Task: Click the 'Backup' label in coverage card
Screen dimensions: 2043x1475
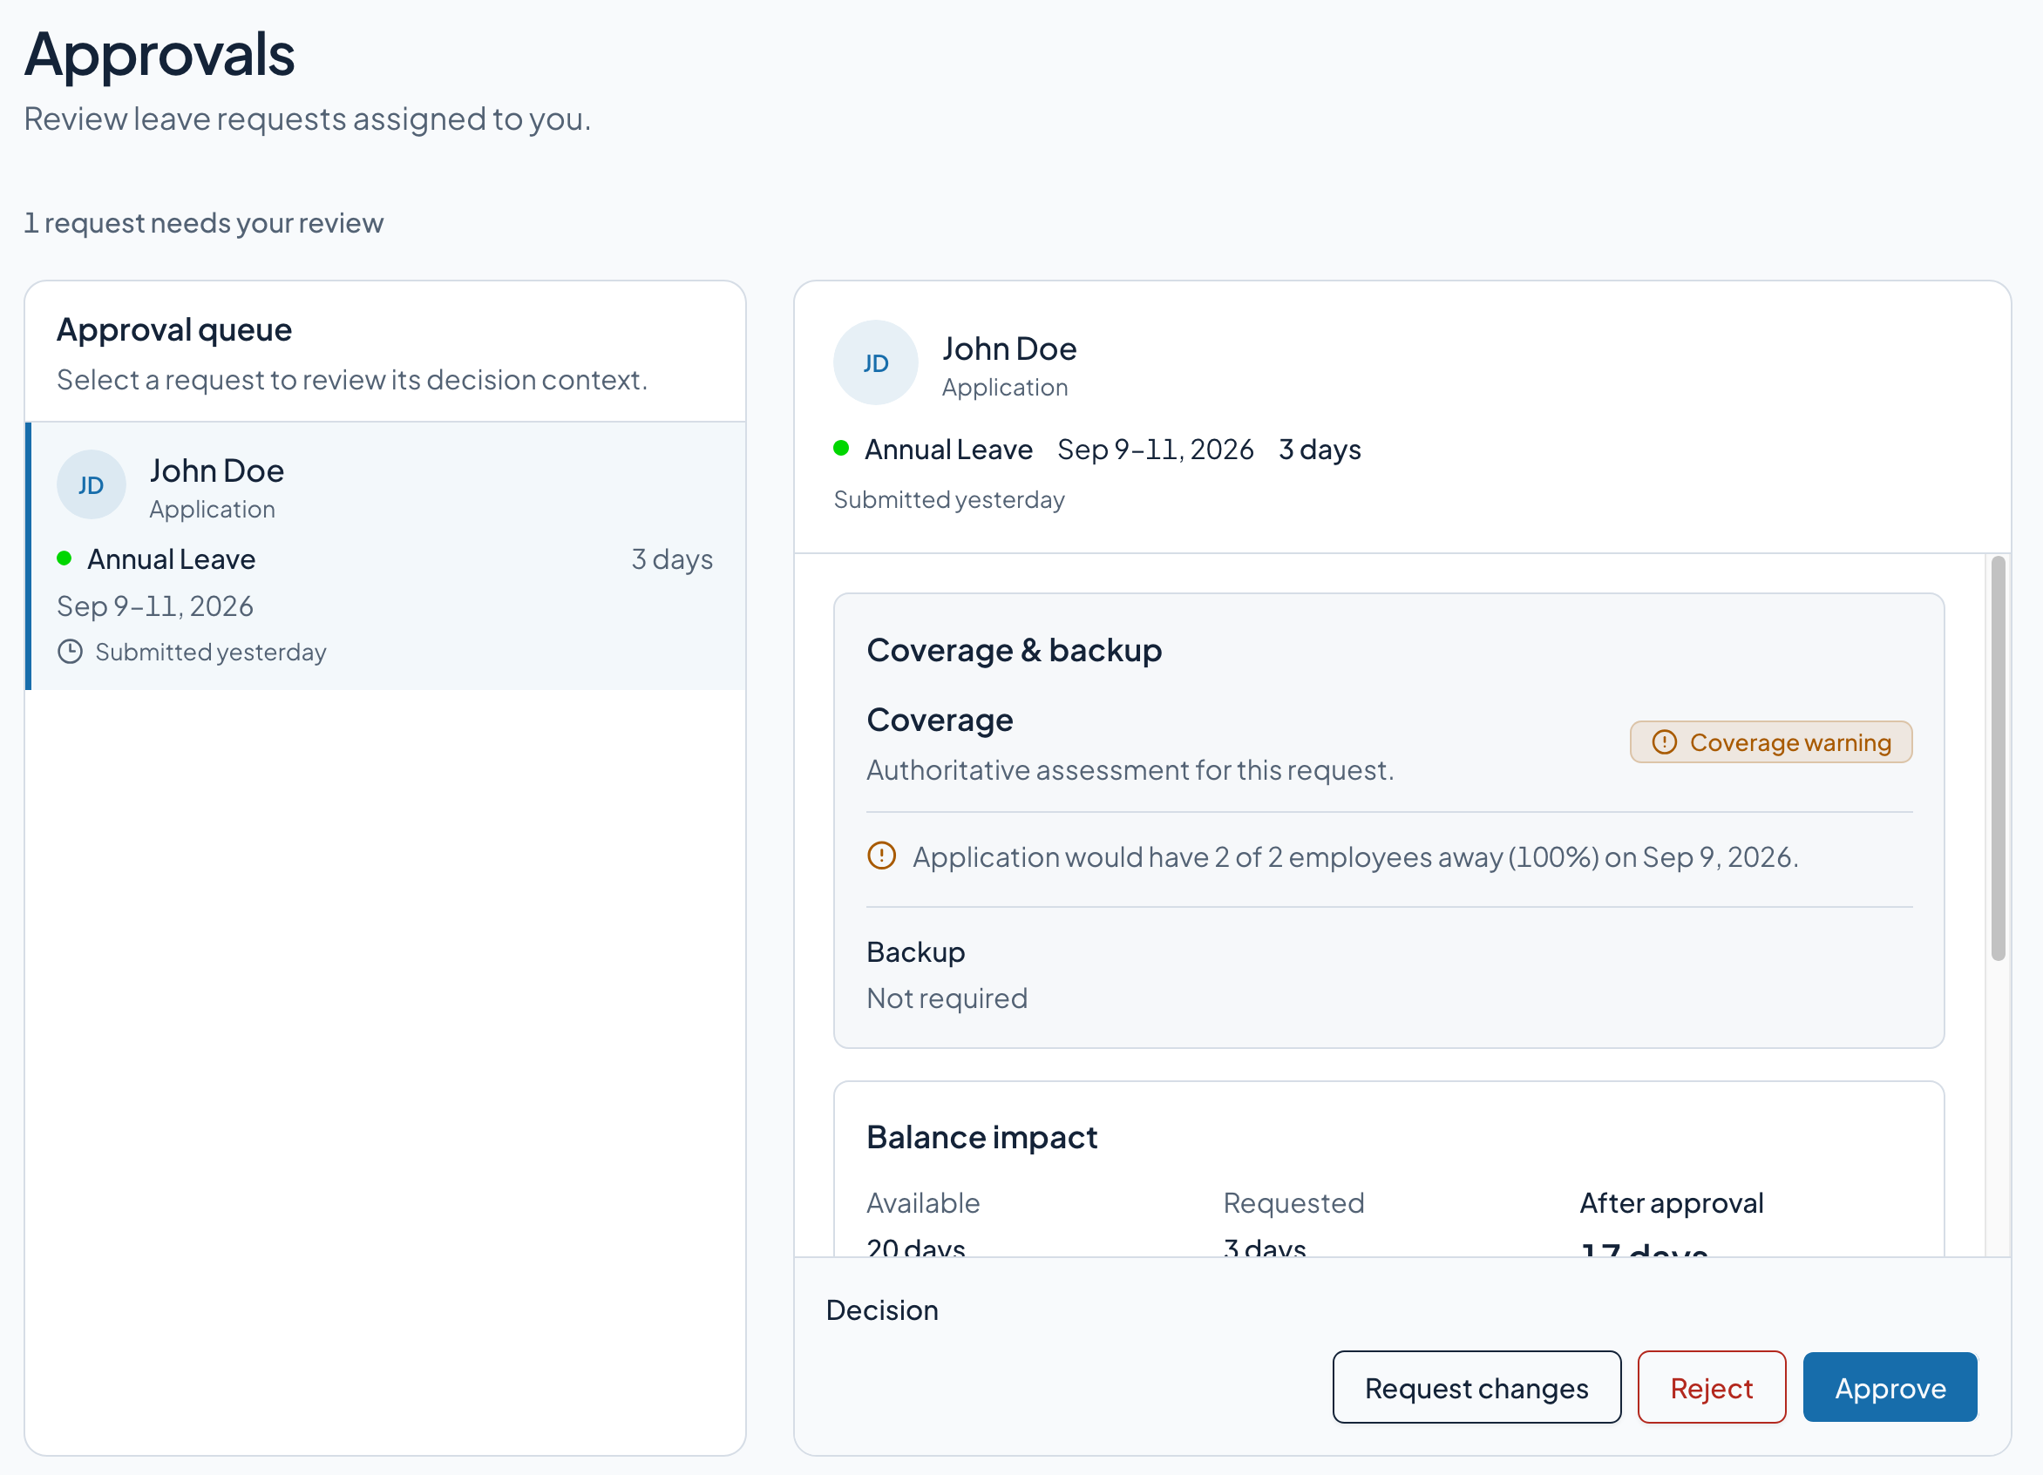Action: pos(915,951)
